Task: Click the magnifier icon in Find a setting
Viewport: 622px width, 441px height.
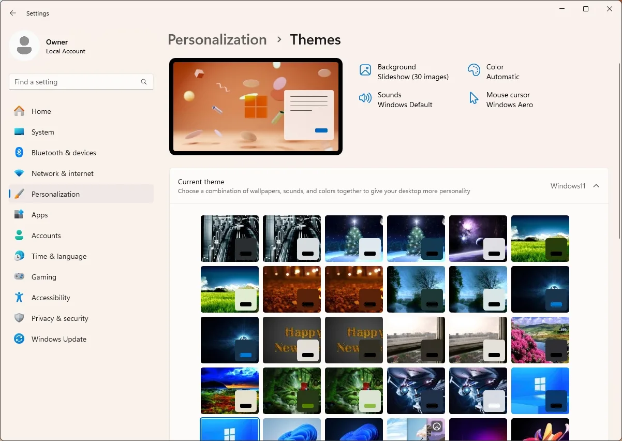Action: tap(143, 82)
